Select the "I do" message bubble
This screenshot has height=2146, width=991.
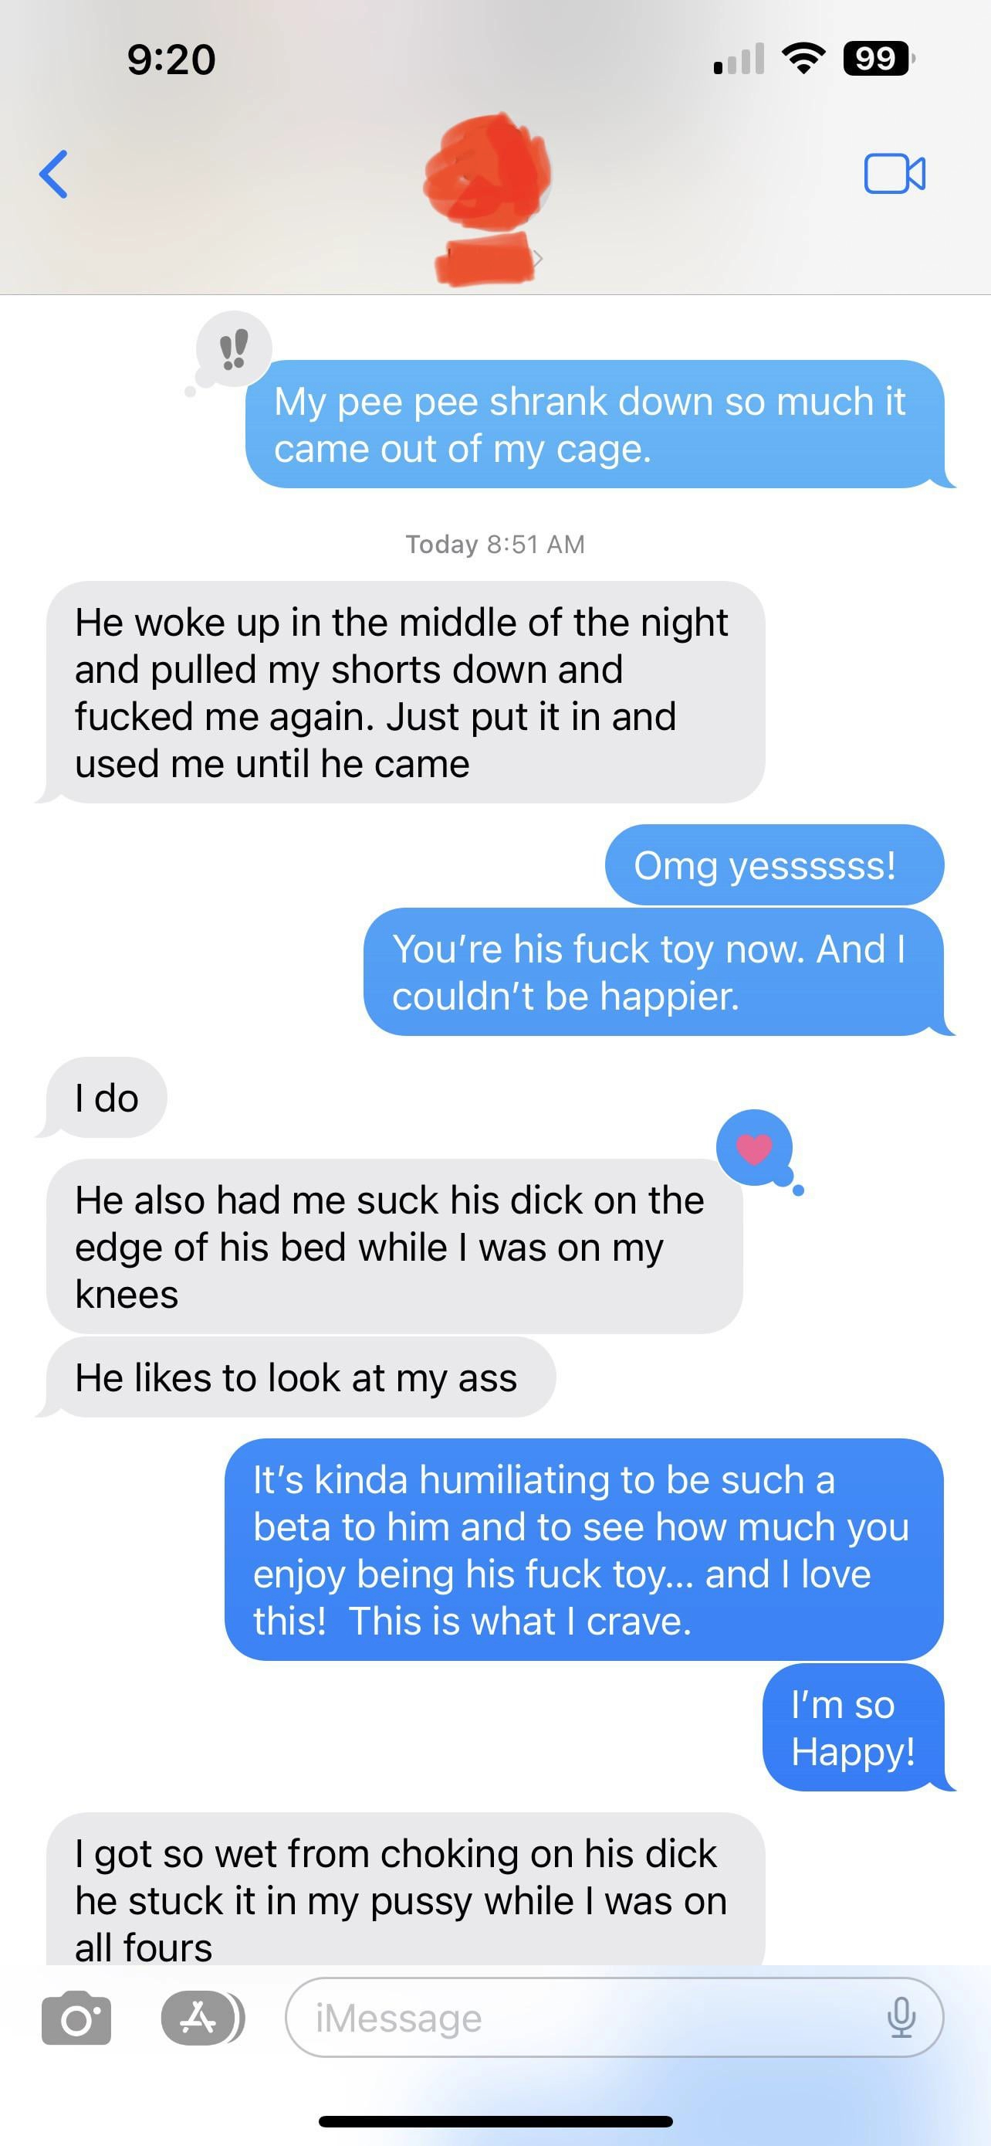pos(107,1098)
